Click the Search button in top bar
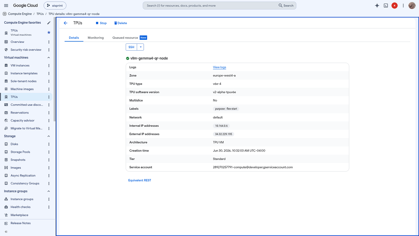Viewport: 419px width, 236px height. pyautogui.click(x=286, y=5)
